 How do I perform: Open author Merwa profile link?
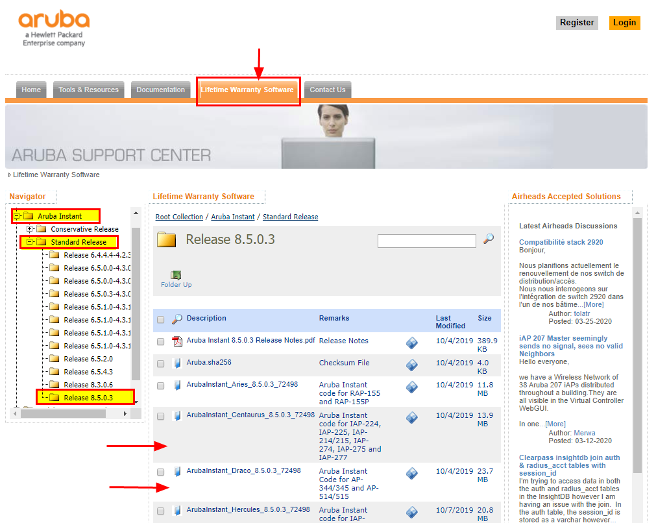pos(585,433)
